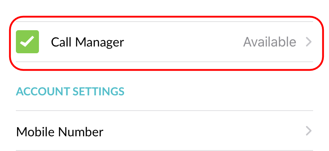The image size is (329, 151).
Task: Tap the Mobile Number label text
Action: [x=60, y=132]
